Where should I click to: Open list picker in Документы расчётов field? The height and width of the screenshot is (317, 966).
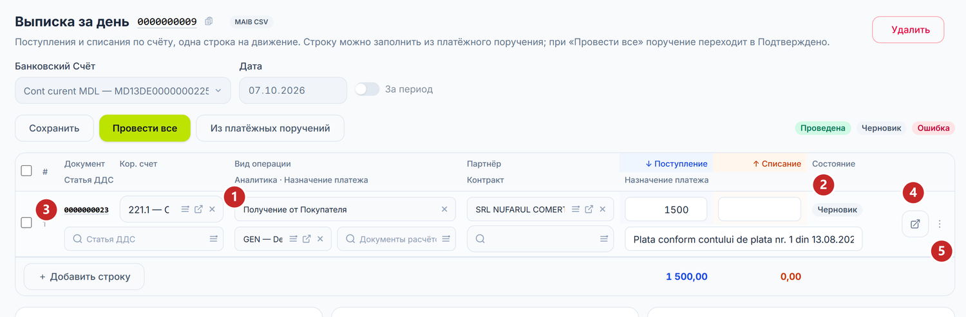click(x=445, y=239)
